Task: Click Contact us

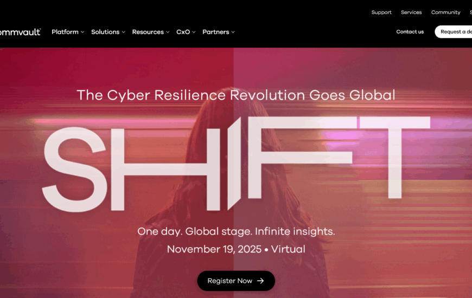Action: tap(410, 31)
